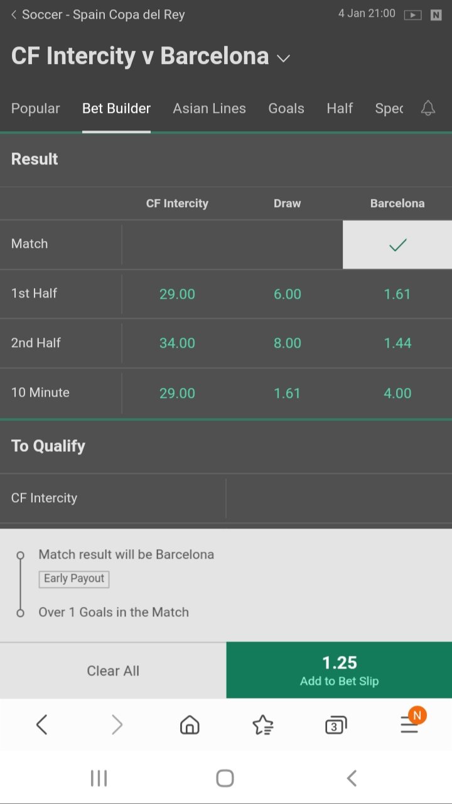Open the browser hamburger menu
This screenshot has width=452, height=804.
coord(409,725)
